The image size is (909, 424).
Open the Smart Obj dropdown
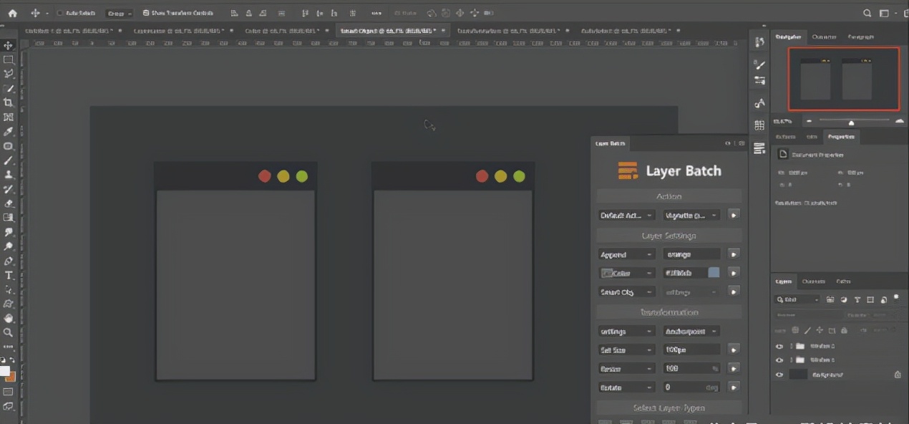(x=626, y=291)
